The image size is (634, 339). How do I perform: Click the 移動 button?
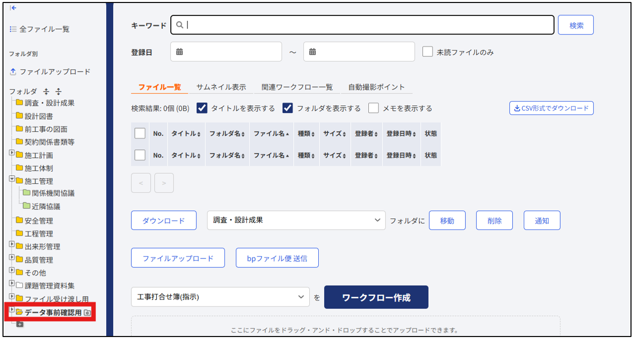pos(447,220)
